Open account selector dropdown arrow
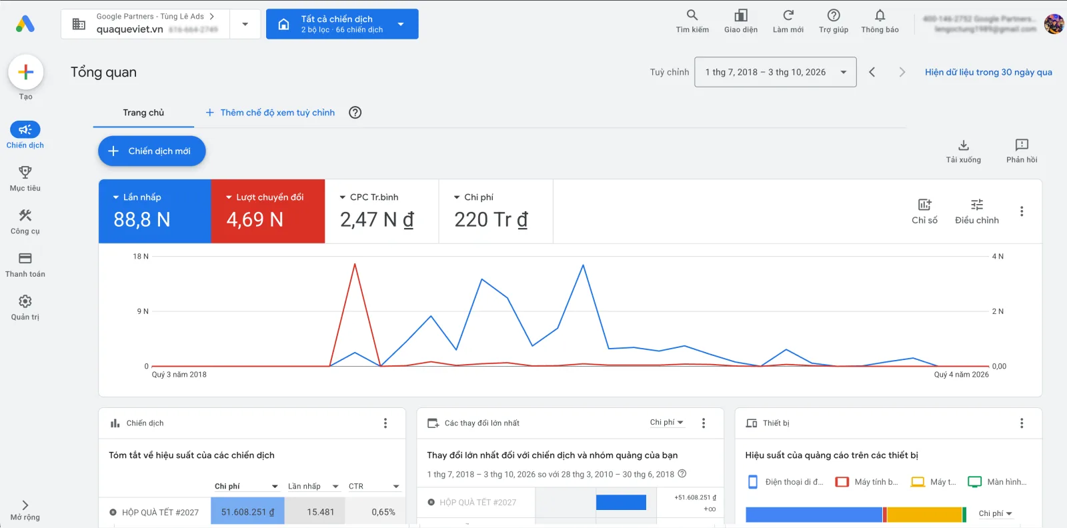Viewport: 1067px width, 528px height. pyautogui.click(x=245, y=24)
